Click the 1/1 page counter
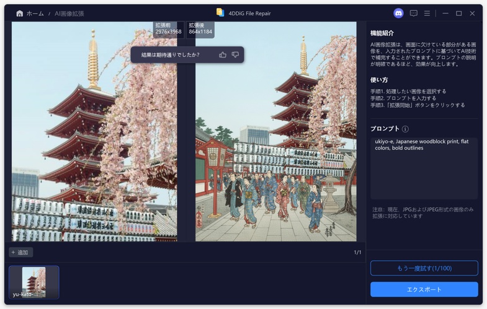 tap(357, 252)
